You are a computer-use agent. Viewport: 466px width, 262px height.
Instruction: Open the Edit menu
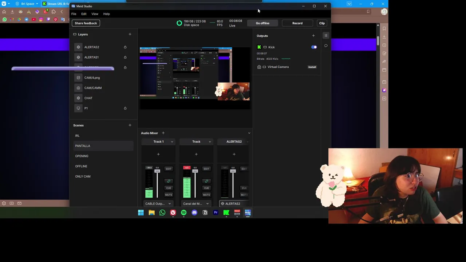(84, 14)
